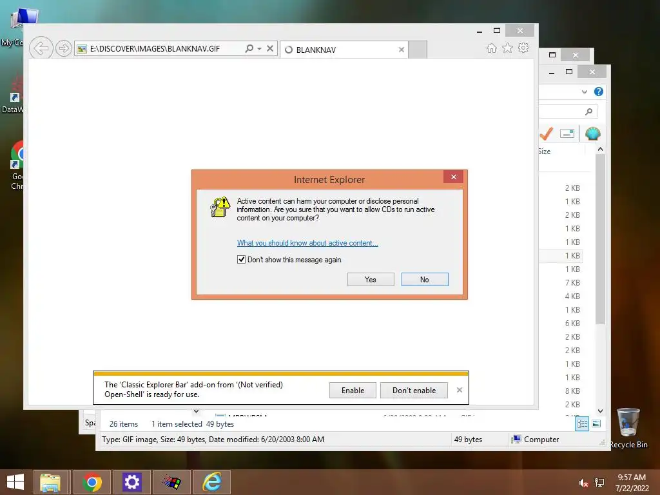Click the email properties toolbar icon in Explorer
Screen dimensions: 660x495
567,134
